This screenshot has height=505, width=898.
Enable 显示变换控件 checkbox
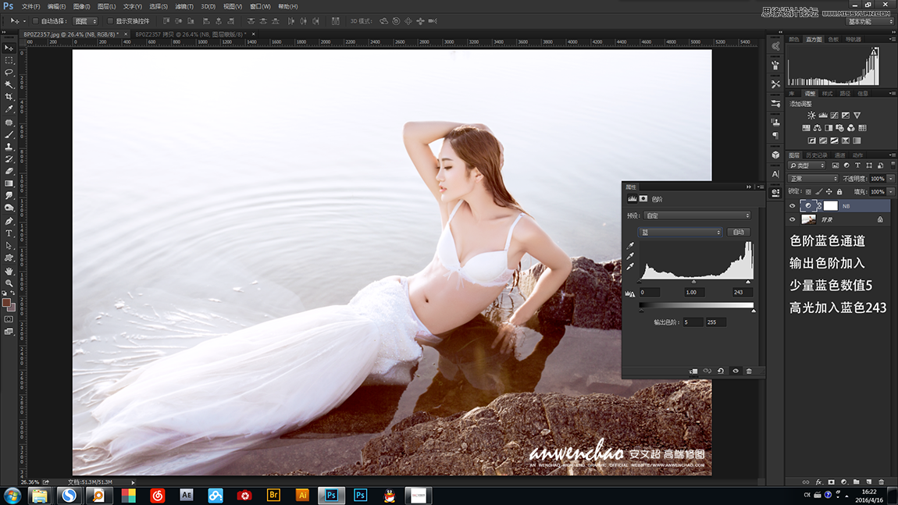[x=110, y=21]
